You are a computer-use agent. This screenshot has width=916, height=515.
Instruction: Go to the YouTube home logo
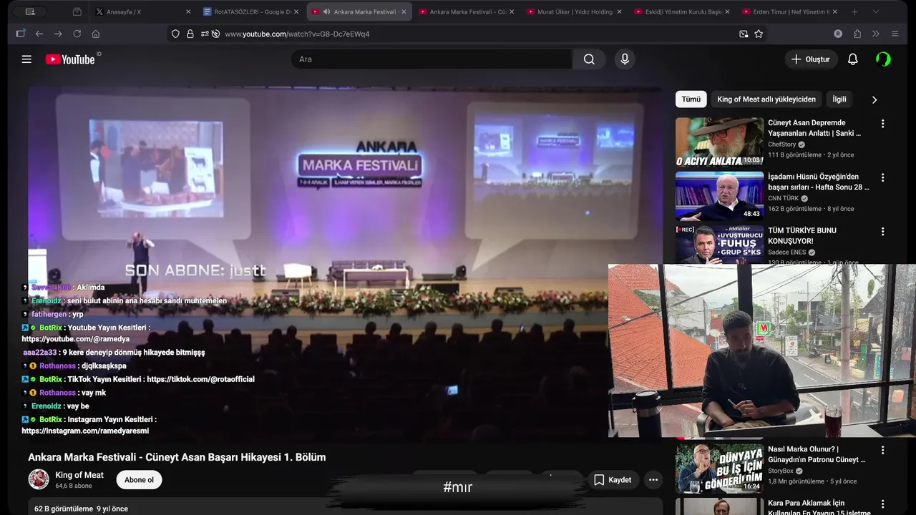coord(70,59)
